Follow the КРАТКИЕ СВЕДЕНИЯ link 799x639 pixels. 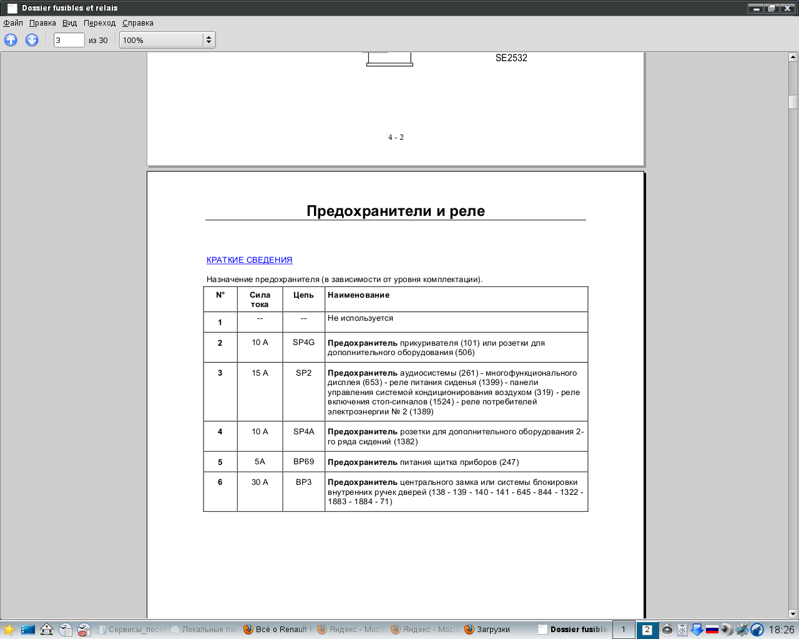250,260
